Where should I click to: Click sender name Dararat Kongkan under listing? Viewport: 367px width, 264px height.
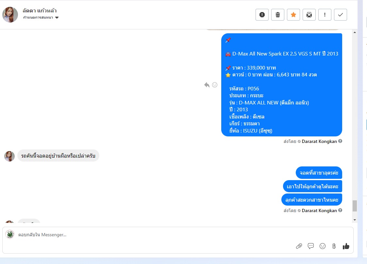click(x=319, y=141)
